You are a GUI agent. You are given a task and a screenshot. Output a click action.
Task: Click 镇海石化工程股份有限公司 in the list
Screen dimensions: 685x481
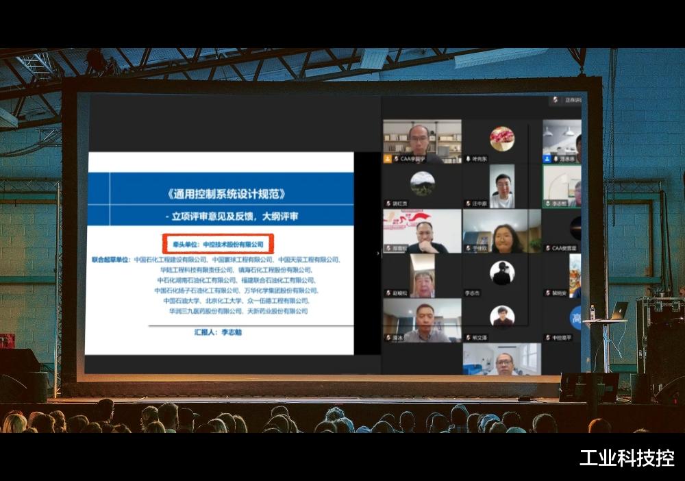(275, 270)
